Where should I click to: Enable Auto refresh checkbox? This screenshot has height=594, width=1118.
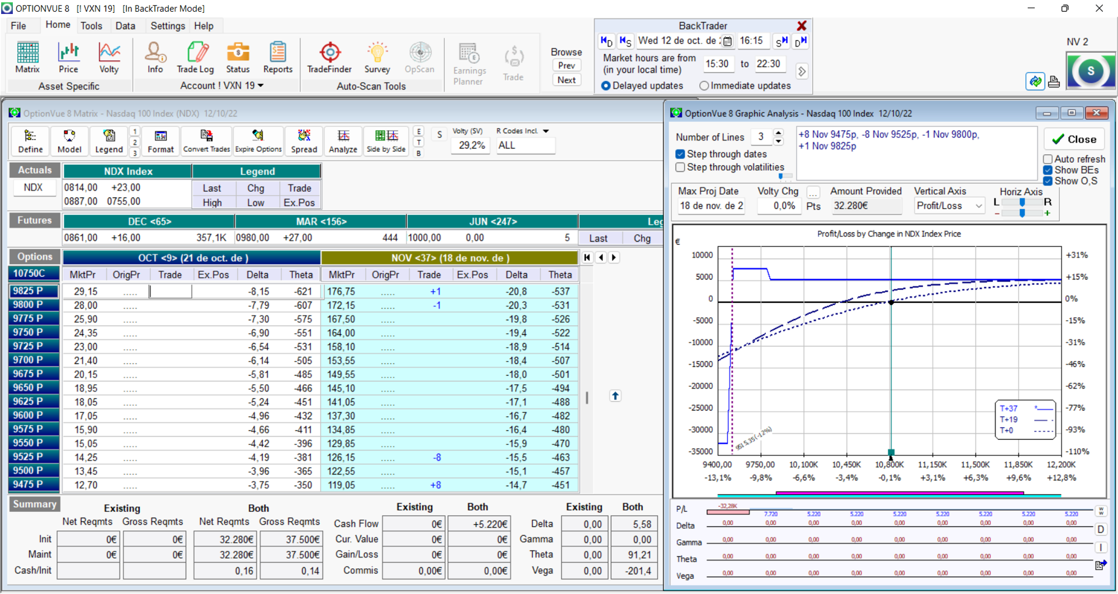tap(1048, 159)
